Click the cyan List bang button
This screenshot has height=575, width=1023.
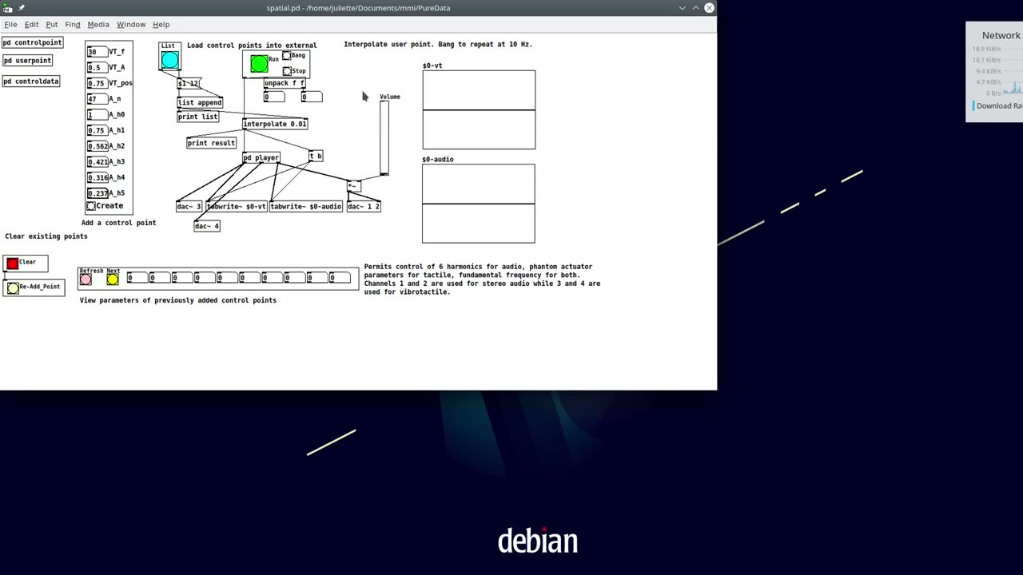[x=169, y=60]
